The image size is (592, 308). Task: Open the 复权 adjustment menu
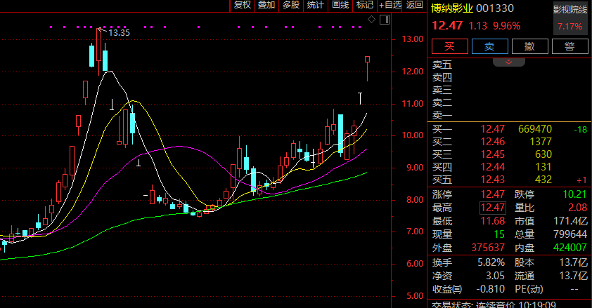click(243, 5)
